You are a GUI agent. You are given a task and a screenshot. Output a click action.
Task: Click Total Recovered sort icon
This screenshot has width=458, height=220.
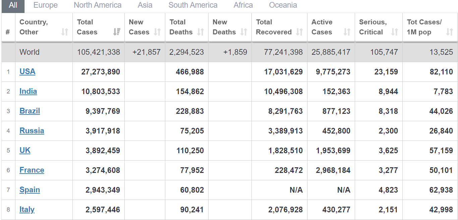tap(299, 32)
